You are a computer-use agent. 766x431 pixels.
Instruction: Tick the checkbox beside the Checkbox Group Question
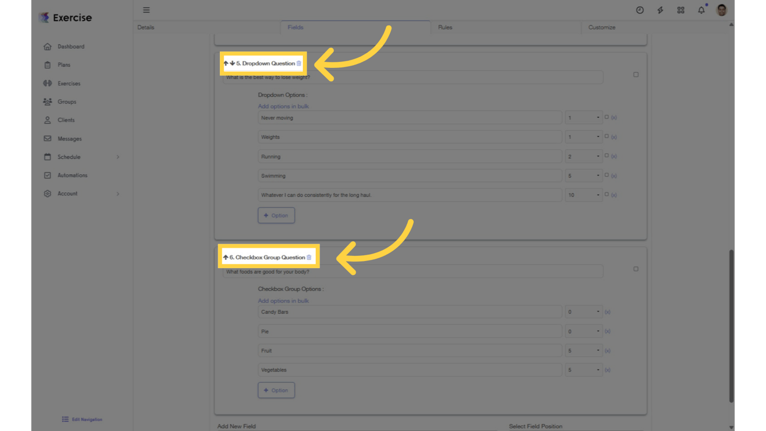click(x=635, y=269)
